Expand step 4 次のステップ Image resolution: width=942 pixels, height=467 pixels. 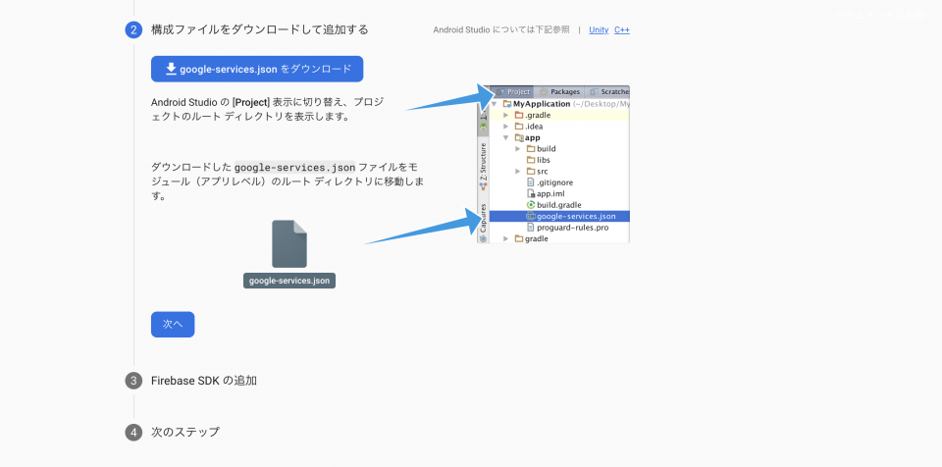(x=185, y=432)
